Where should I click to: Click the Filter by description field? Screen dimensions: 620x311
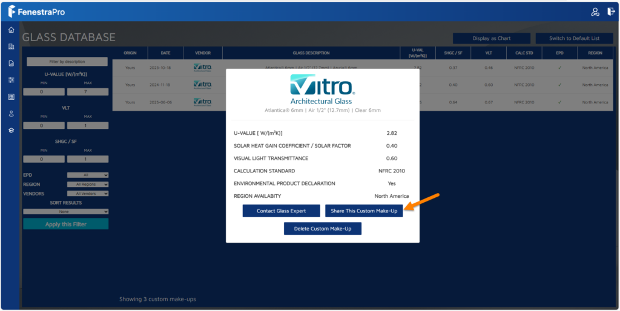pos(67,62)
